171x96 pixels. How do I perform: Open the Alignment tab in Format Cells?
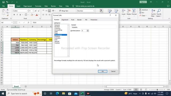65,20
